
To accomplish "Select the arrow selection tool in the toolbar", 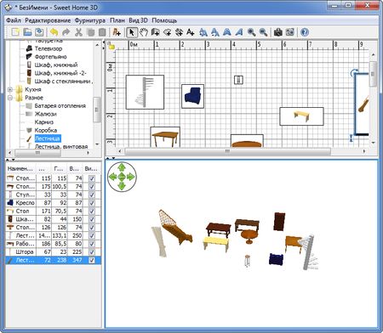I will pyautogui.click(x=131, y=32).
